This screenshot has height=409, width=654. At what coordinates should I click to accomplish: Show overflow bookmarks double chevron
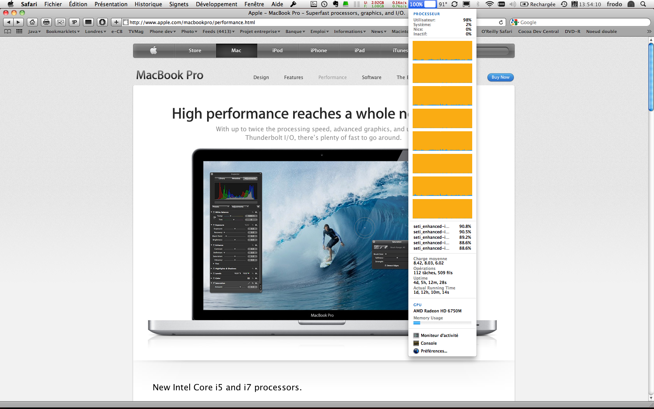pos(649,32)
